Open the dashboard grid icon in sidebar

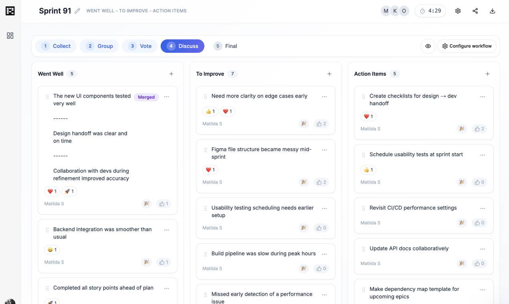[10, 36]
